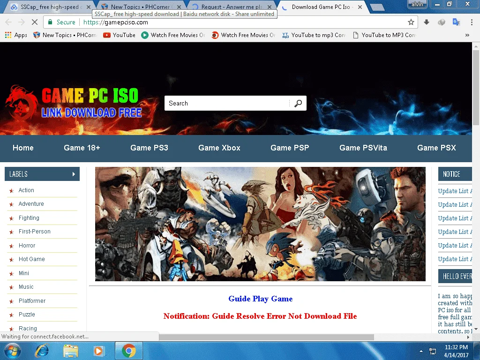Click the alvin profile button
This screenshot has height=360, width=480.
tap(417, 4)
